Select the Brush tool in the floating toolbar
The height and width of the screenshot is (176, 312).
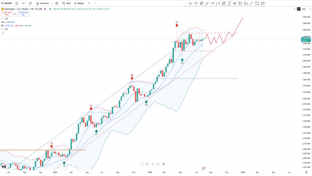pos(207,3)
